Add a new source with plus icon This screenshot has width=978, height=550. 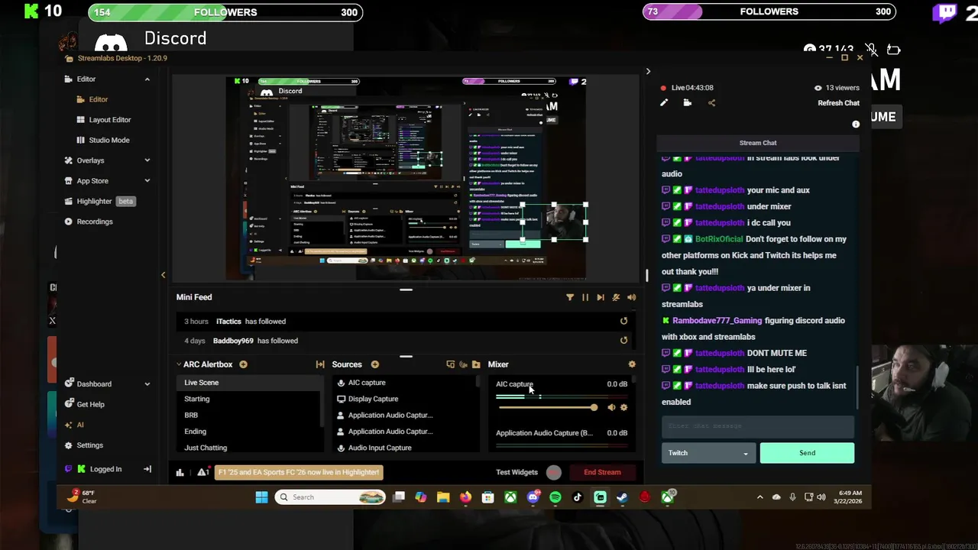375,364
